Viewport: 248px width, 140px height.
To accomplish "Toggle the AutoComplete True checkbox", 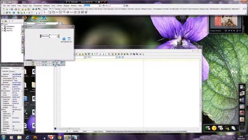I will (x=14, y=79).
